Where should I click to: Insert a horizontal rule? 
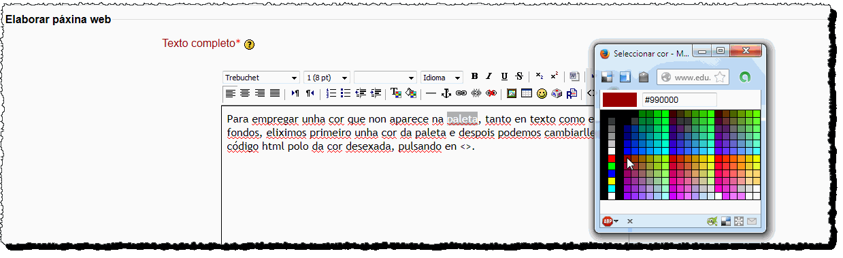[431, 93]
